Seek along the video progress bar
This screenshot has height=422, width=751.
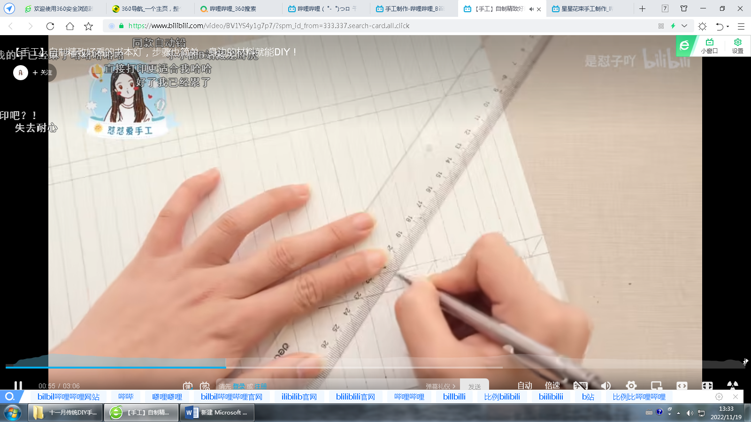tap(329, 367)
